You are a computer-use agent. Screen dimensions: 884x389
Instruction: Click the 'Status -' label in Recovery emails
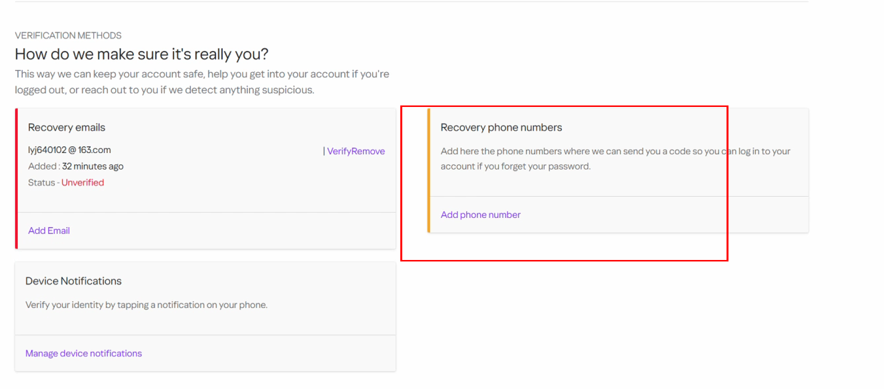coord(44,182)
